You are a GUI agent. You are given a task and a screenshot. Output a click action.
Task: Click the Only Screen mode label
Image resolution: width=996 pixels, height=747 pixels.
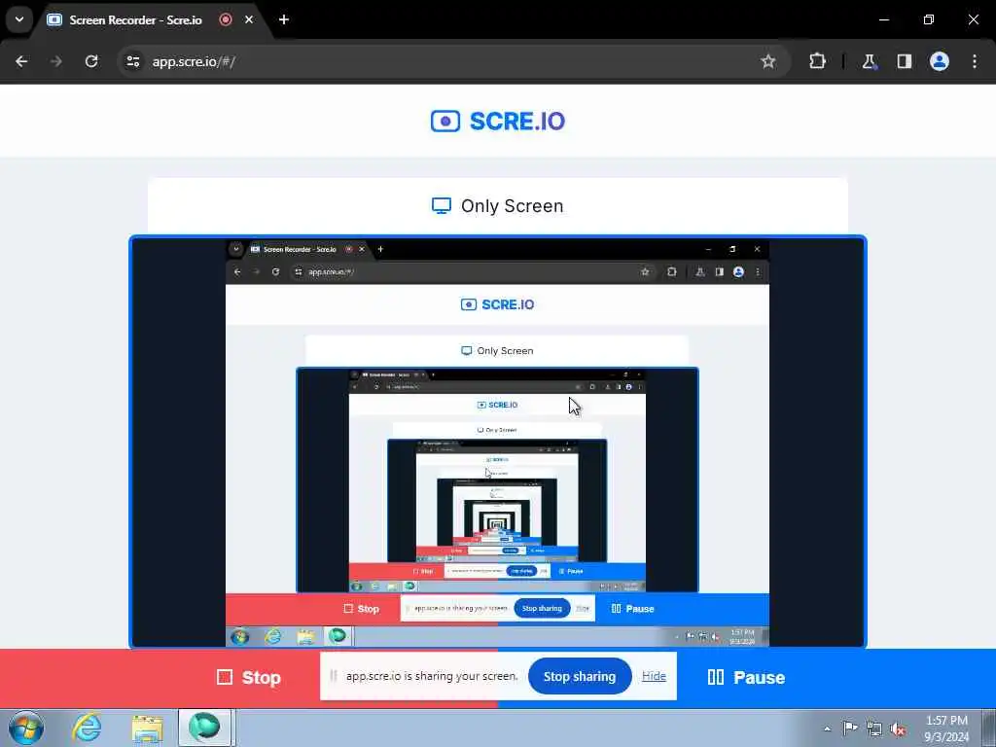point(498,206)
